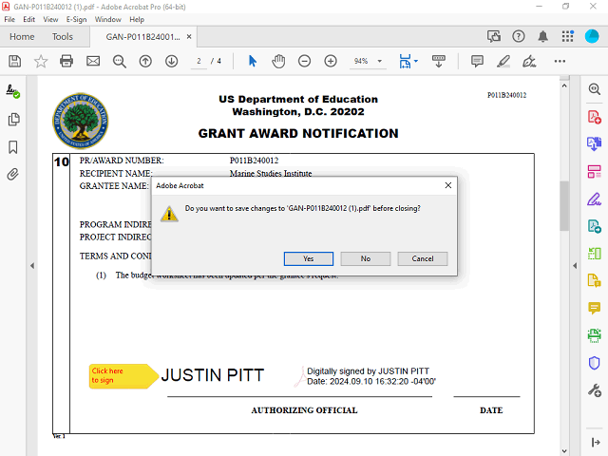Open the Help menu
Viewport: 608px width, 456px height.
click(137, 19)
